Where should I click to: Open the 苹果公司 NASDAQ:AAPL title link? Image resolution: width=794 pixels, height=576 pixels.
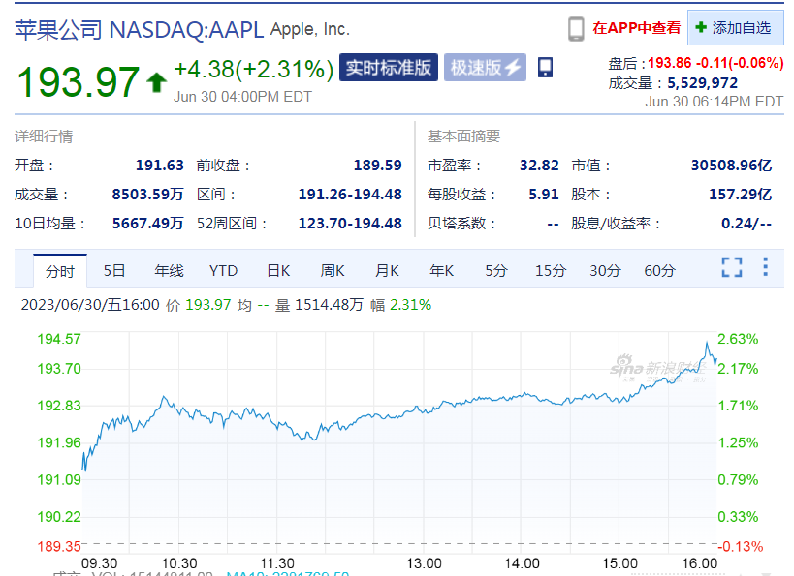140,30
